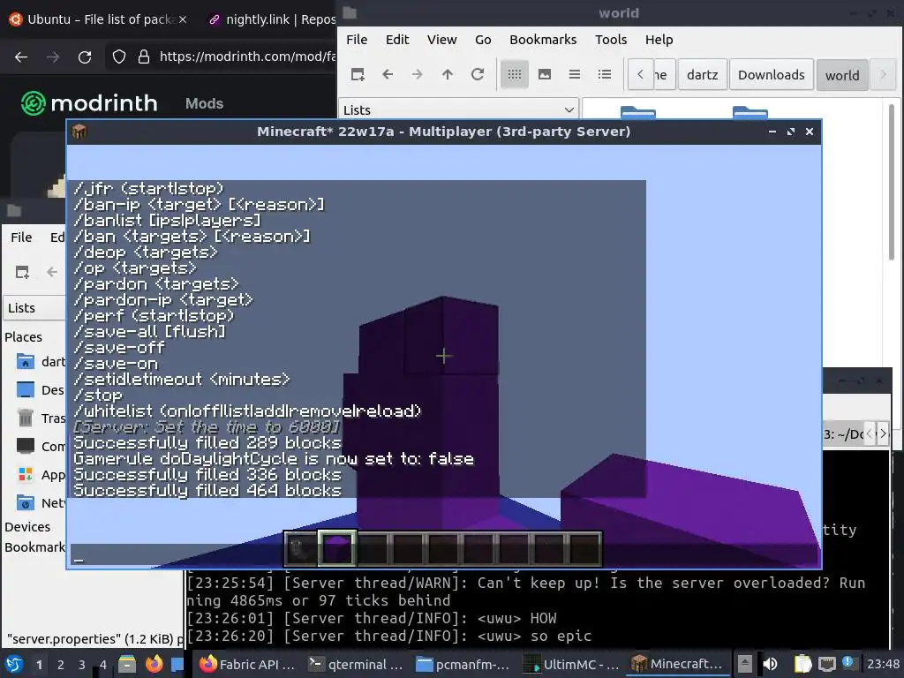
Task: Open the Bookmarks menu in world window
Action: pos(543,40)
